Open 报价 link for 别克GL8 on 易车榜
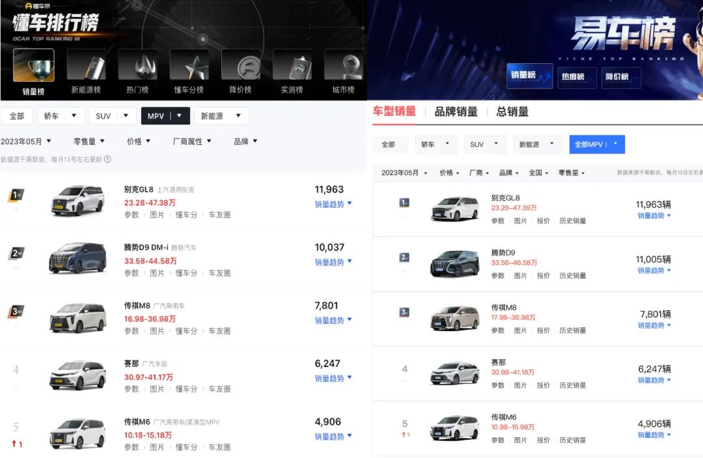The width and height of the screenshot is (703, 458). click(544, 221)
